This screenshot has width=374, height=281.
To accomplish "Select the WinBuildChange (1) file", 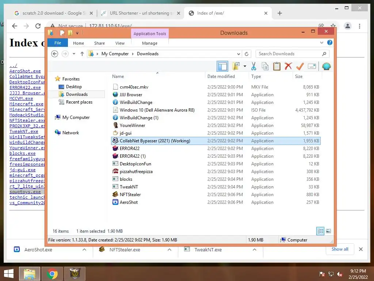I will (139, 117).
